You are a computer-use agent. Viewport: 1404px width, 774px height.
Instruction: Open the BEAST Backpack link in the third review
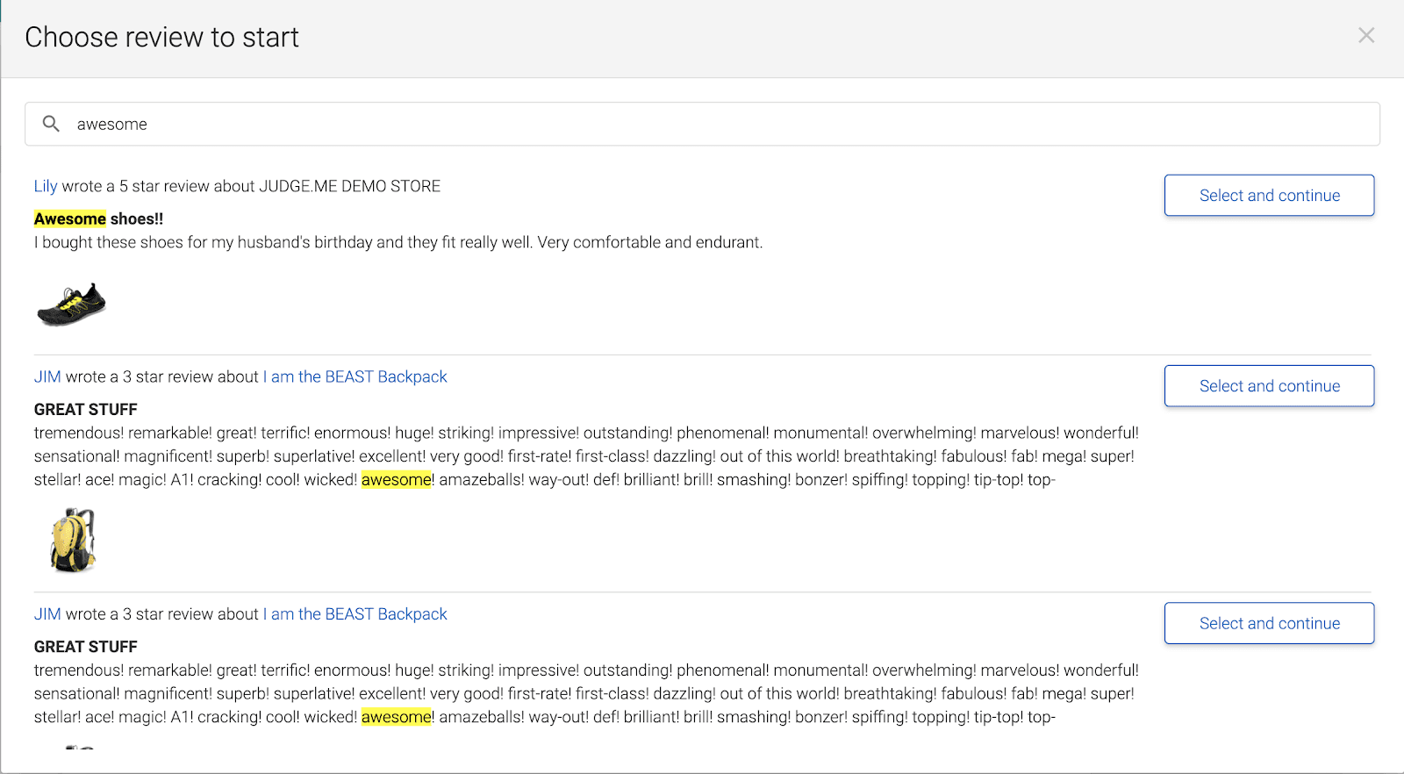click(355, 614)
